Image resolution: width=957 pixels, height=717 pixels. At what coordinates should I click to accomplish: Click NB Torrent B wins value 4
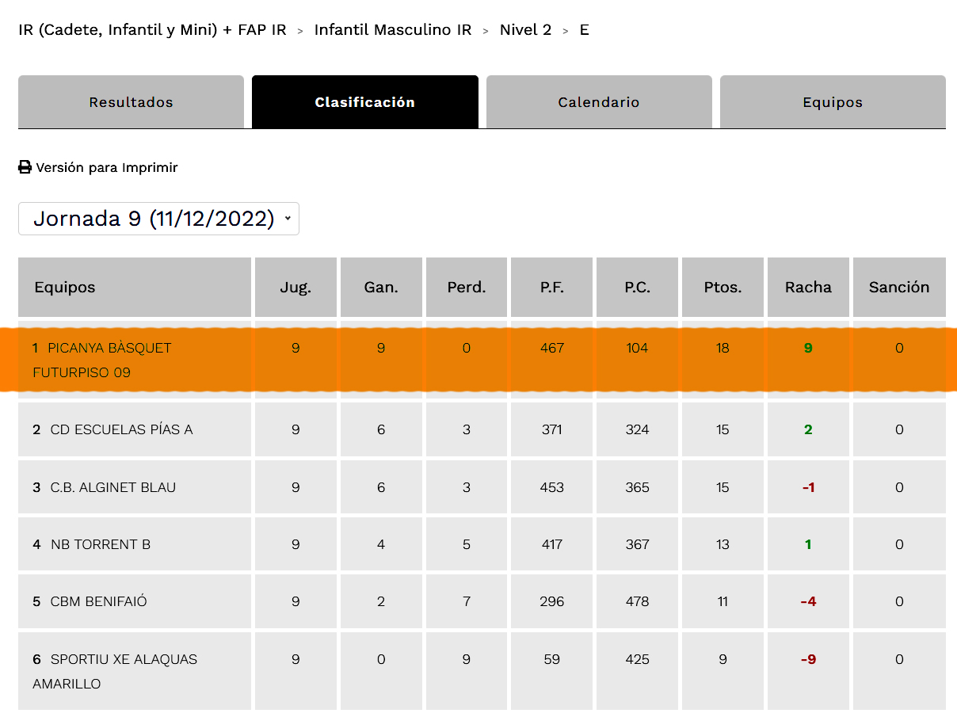click(381, 544)
